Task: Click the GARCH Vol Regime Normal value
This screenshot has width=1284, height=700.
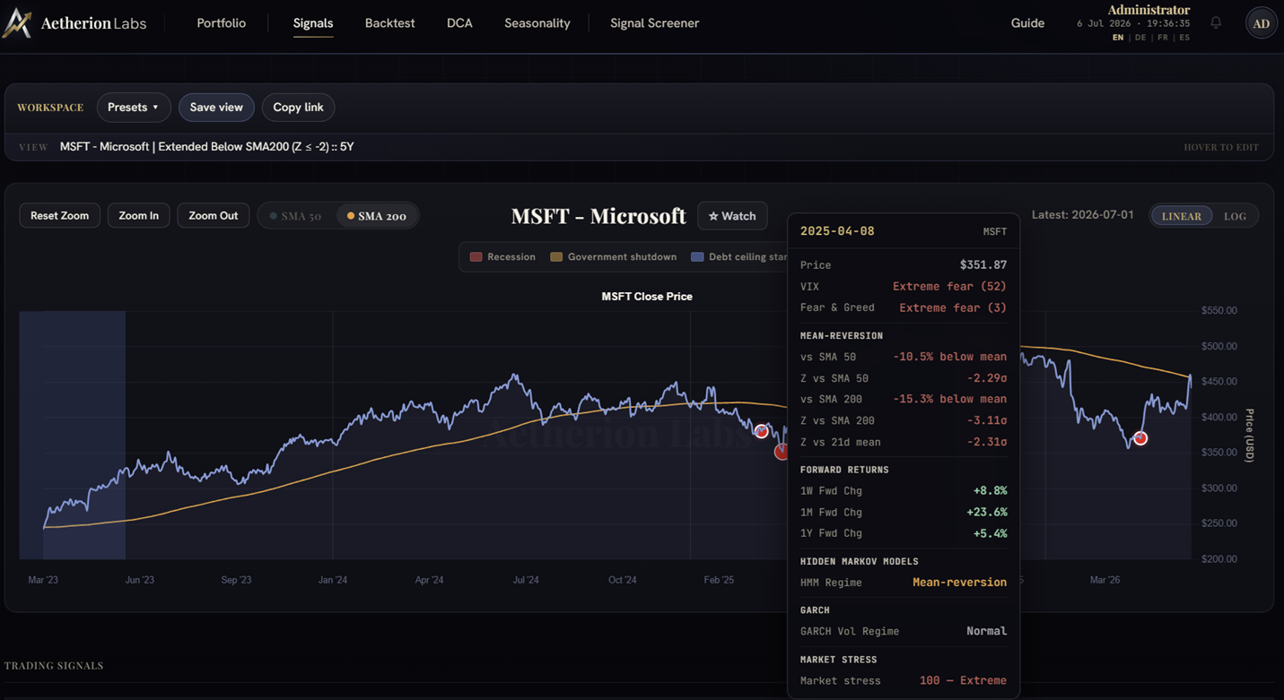Action: 986,631
